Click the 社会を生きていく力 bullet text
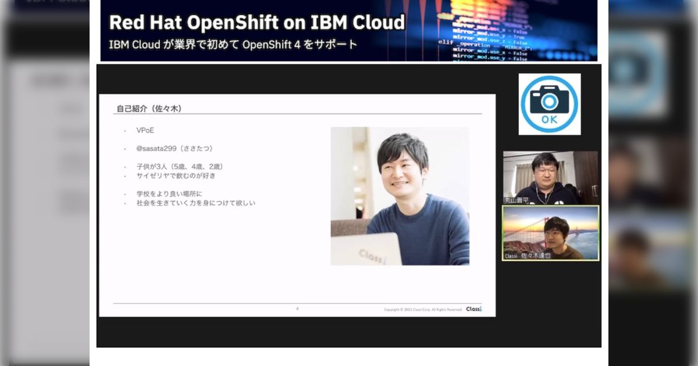 click(196, 203)
